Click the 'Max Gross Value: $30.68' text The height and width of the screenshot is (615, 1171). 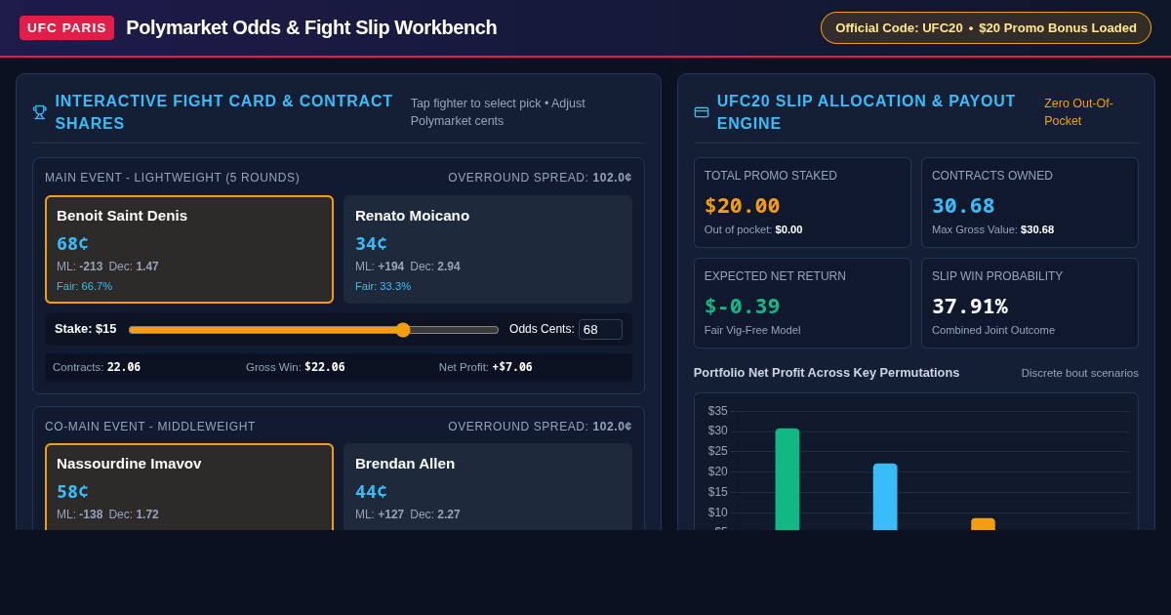(992, 229)
